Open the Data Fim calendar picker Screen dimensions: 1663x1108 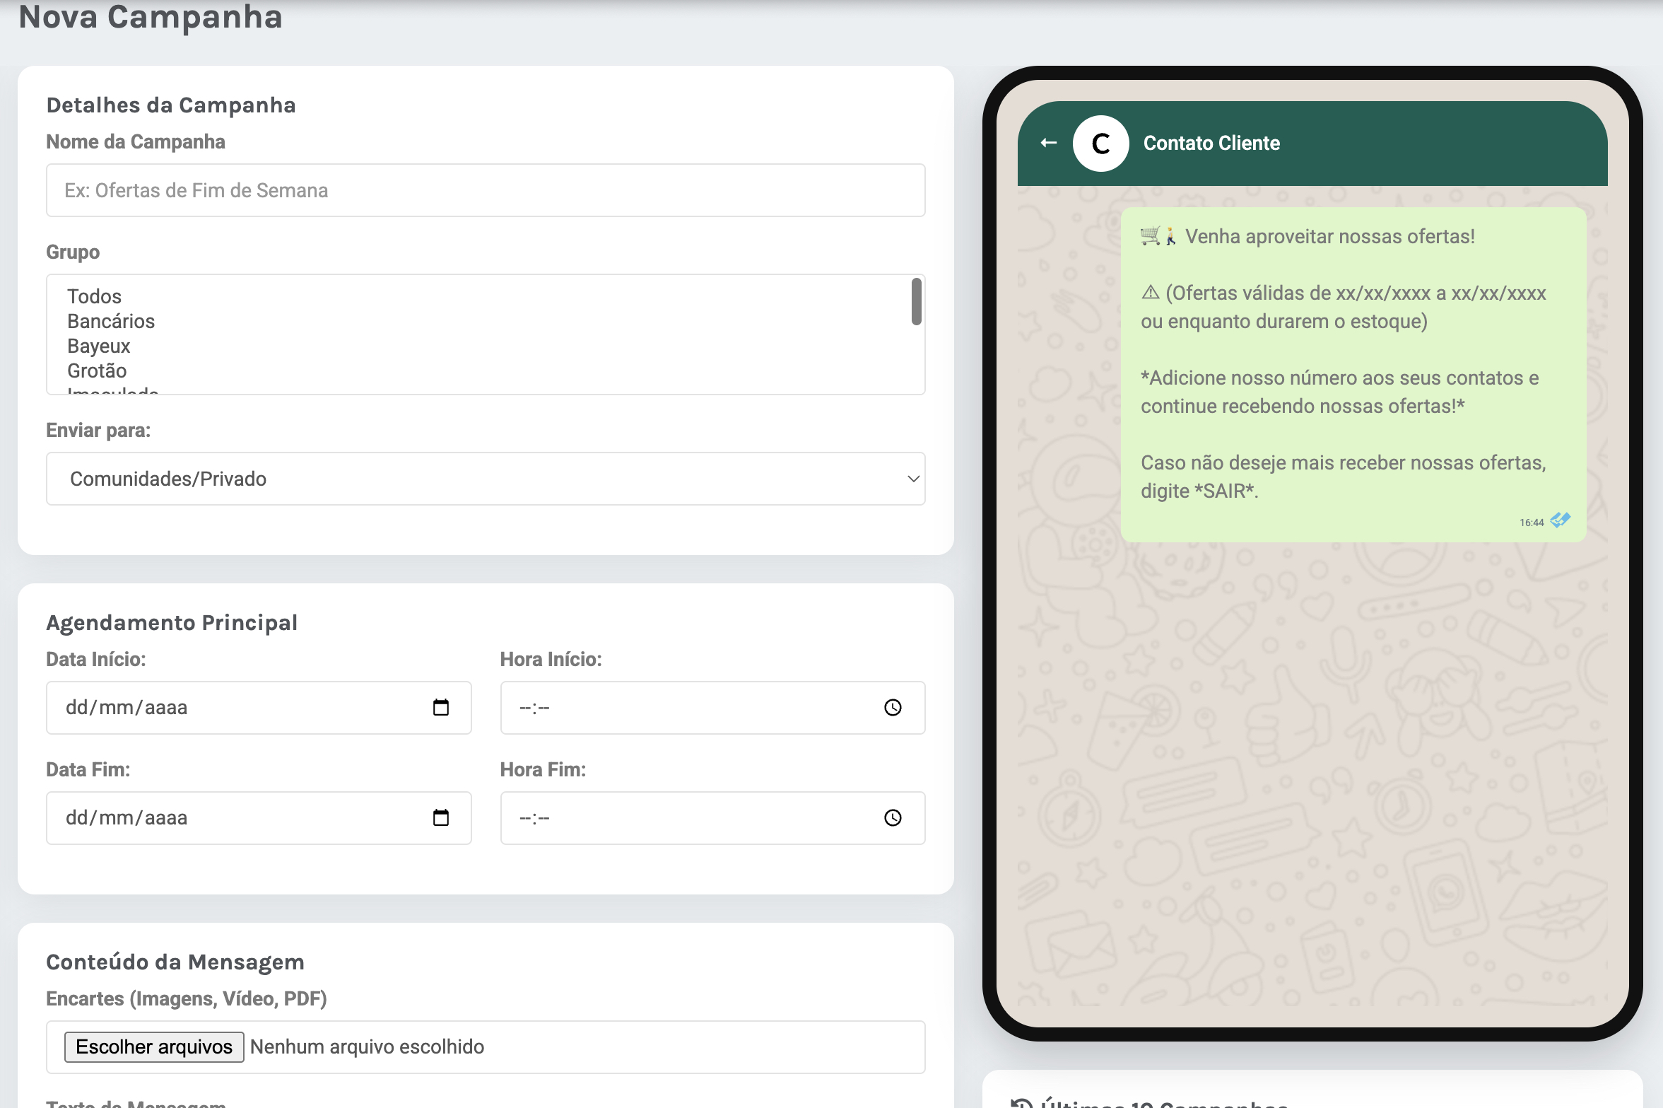point(441,817)
